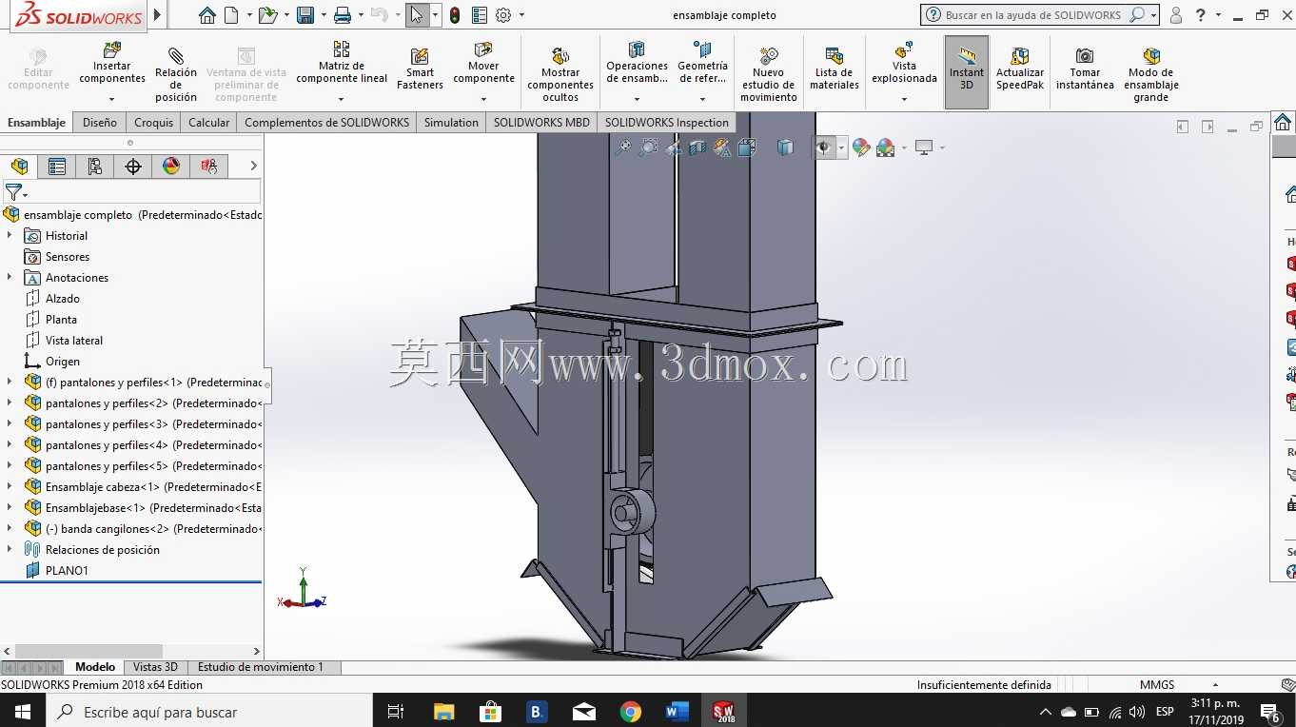Screen dimensions: 1296x727
Task: Switch to the Diseño tab
Action: click(100, 123)
